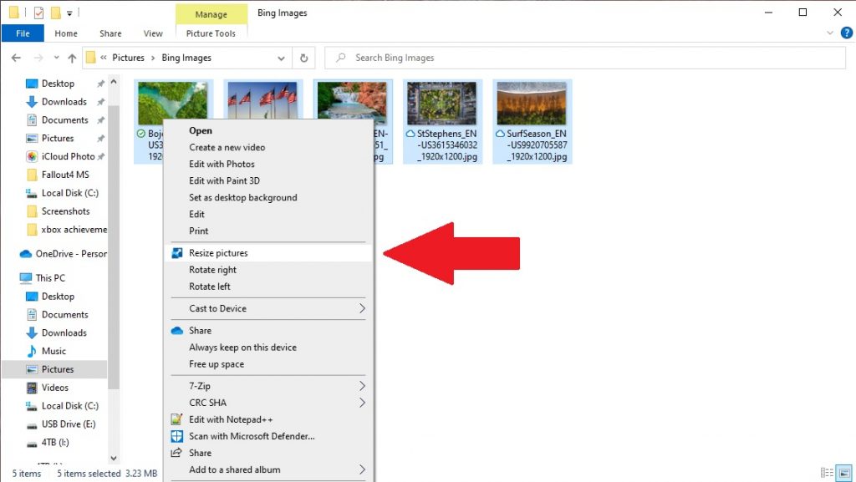Switch to large icons view in status bar
This screenshot has width=856, height=482.
pos(844,472)
